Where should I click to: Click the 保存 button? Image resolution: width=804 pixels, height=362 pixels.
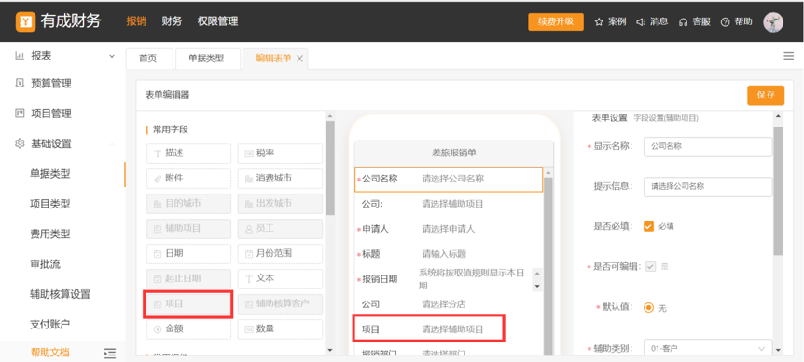pos(766,95)
